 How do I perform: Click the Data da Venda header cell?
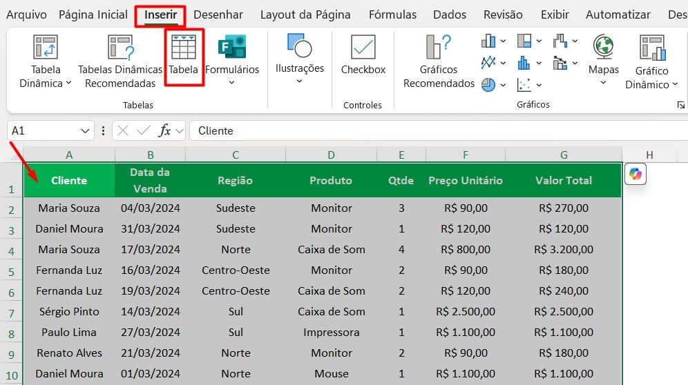150,180
